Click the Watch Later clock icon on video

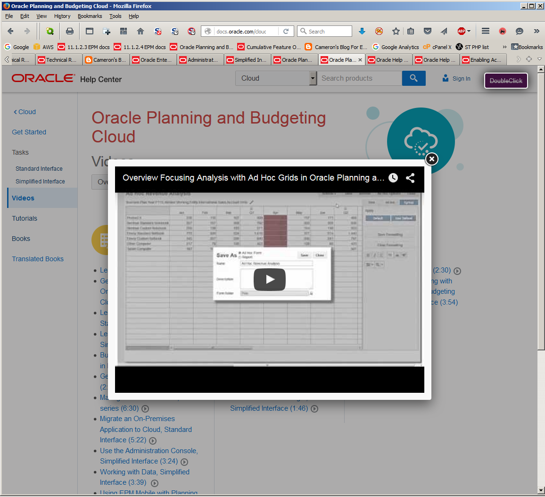click(393, 178)
